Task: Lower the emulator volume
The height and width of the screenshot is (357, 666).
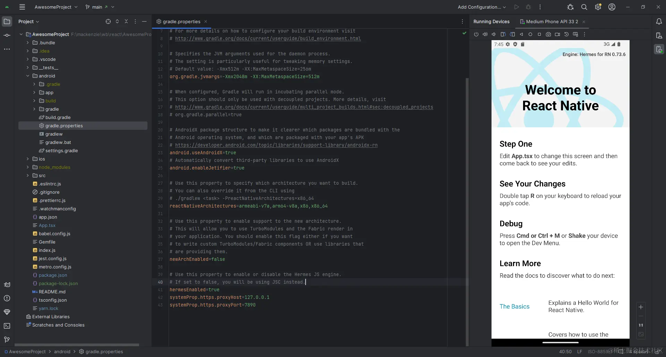Action: pos(494,34)
